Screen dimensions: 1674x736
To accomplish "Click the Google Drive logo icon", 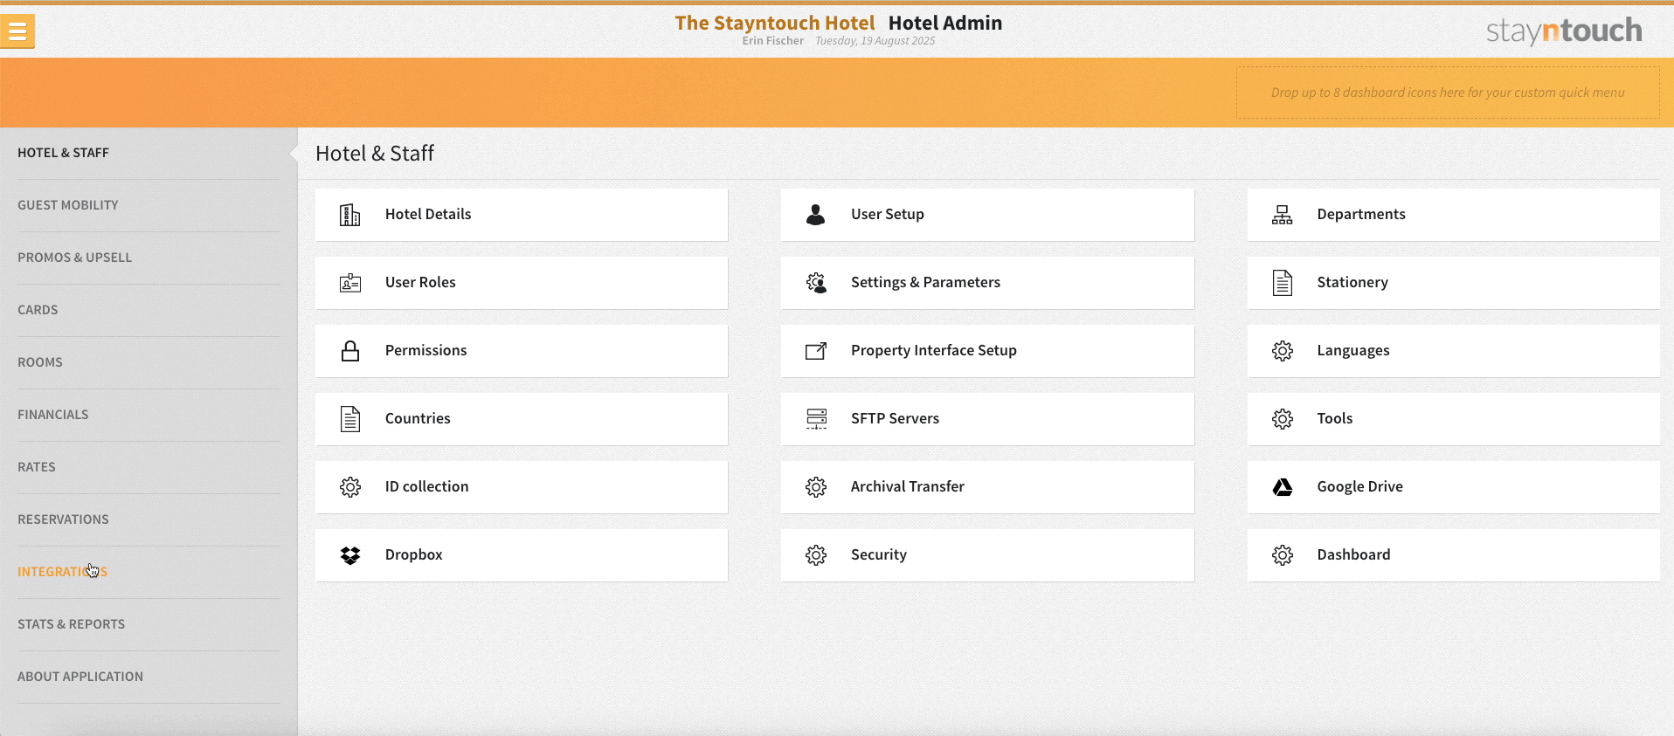I will 1283,487.
